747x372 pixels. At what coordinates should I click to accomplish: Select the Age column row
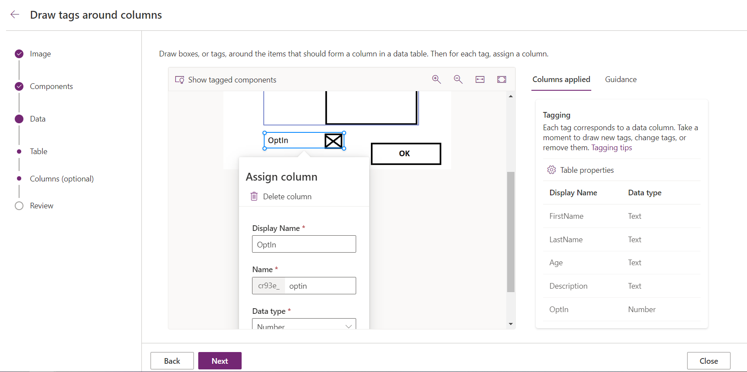click(622, 263)
